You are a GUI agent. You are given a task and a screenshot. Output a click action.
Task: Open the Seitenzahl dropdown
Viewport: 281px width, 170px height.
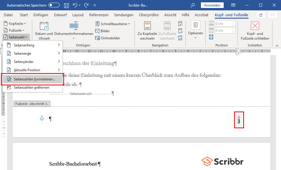pyautogui.click(x=16, y=37)
